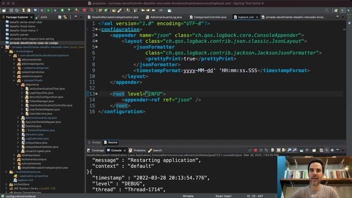352x198 pixels.
Task: Click the Open Perspective icon at top right
Action: [336, 10]
